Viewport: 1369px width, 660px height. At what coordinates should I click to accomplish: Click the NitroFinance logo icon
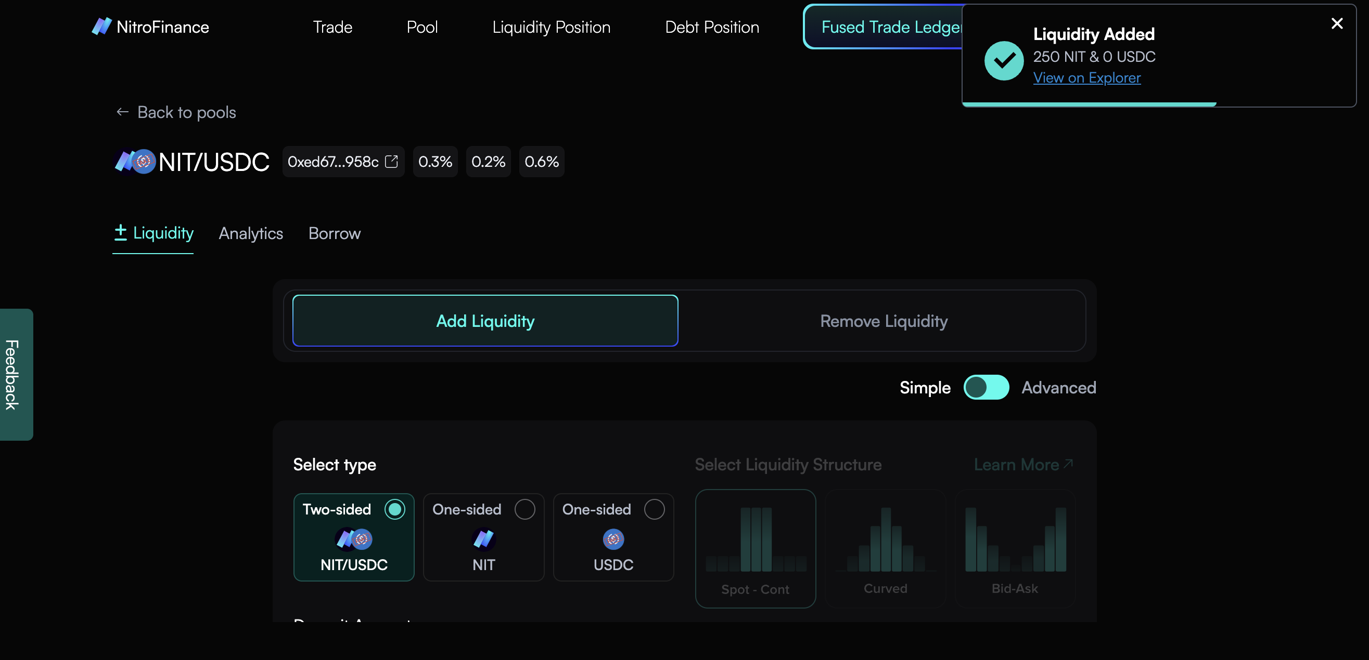coord(101,27)
